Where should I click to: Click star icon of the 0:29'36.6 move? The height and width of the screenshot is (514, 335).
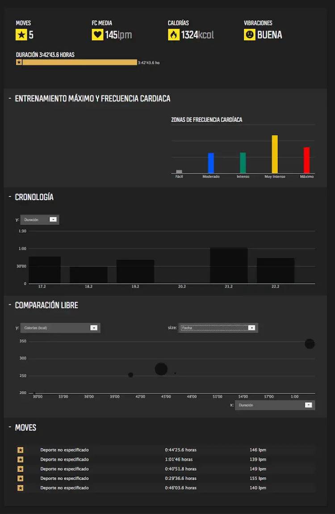pos(20,479)
